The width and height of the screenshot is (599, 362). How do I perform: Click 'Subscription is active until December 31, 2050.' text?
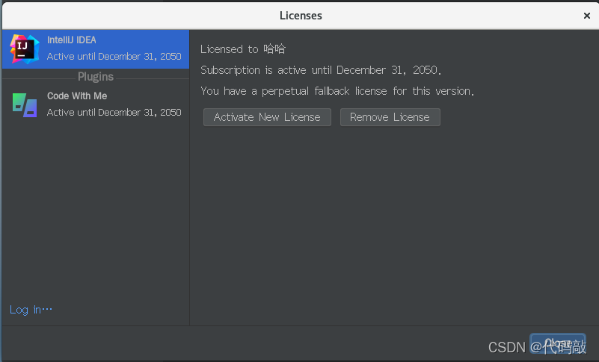tap(321, 70)
